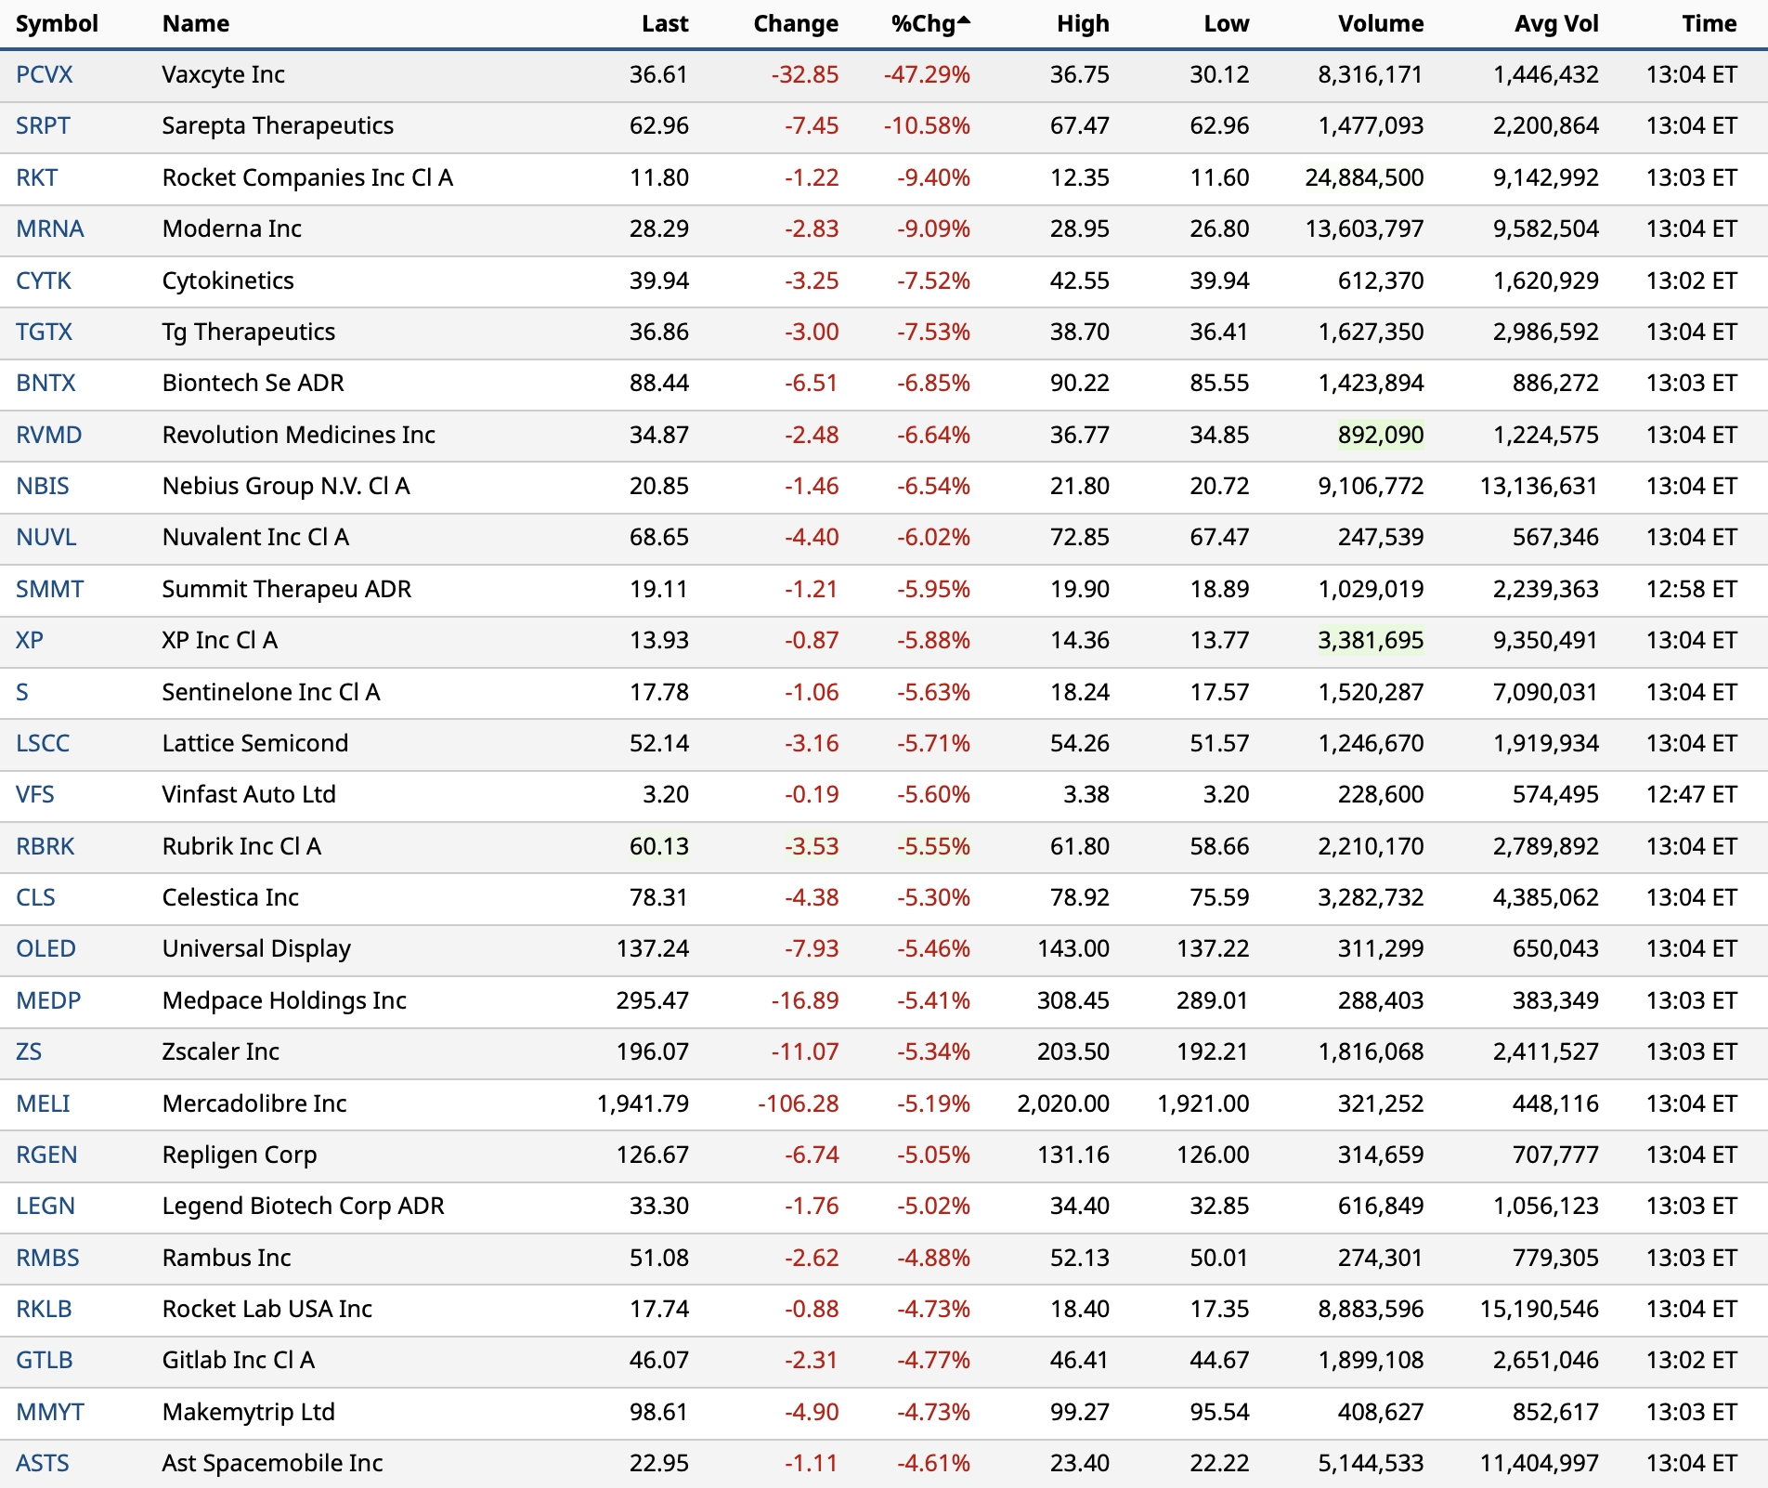This screenshot has height=1488, width=1768.
Task: Click the SRPT ticker symbol
Action: coord(43,125)
